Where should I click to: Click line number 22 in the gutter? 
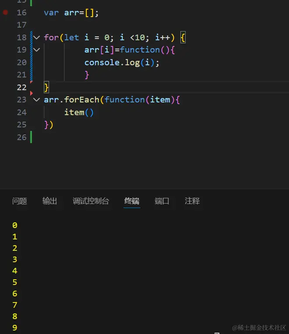[22, 88]
